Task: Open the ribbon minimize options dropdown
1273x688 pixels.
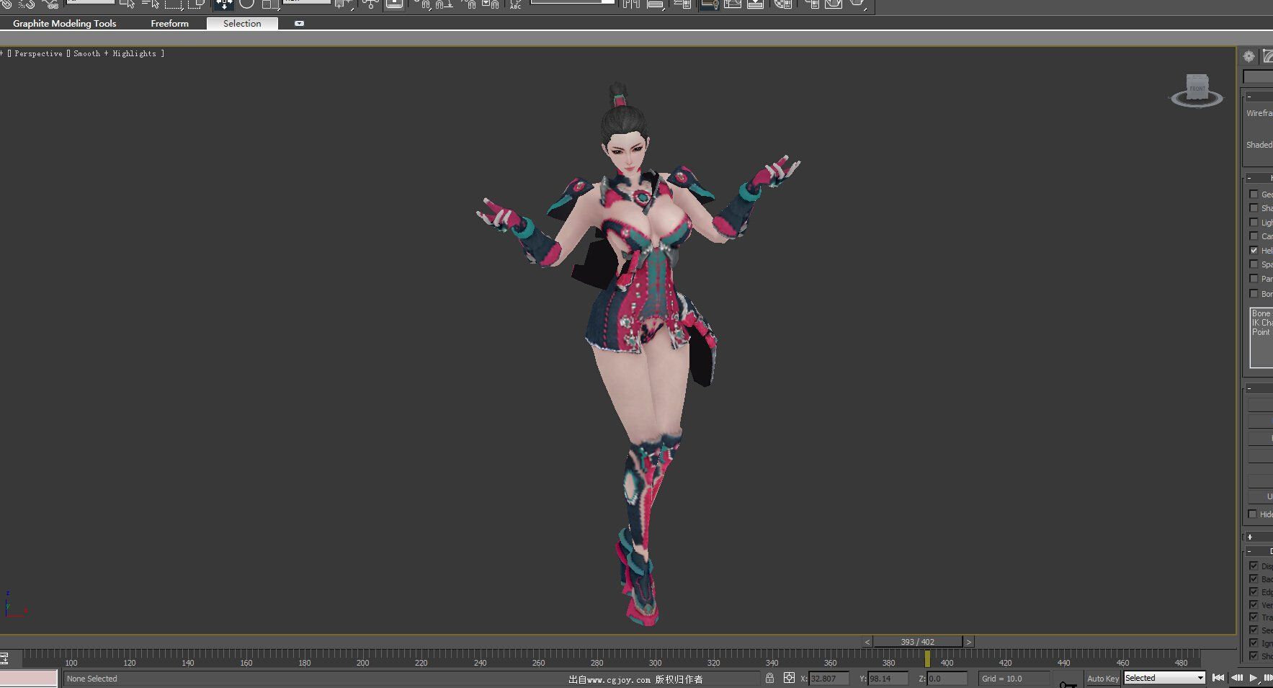Action: pos(299,24)
